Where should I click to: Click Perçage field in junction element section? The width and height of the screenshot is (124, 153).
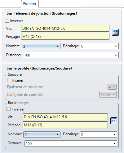click(x=65, y=36)
